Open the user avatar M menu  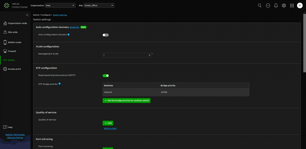[300, 5]
